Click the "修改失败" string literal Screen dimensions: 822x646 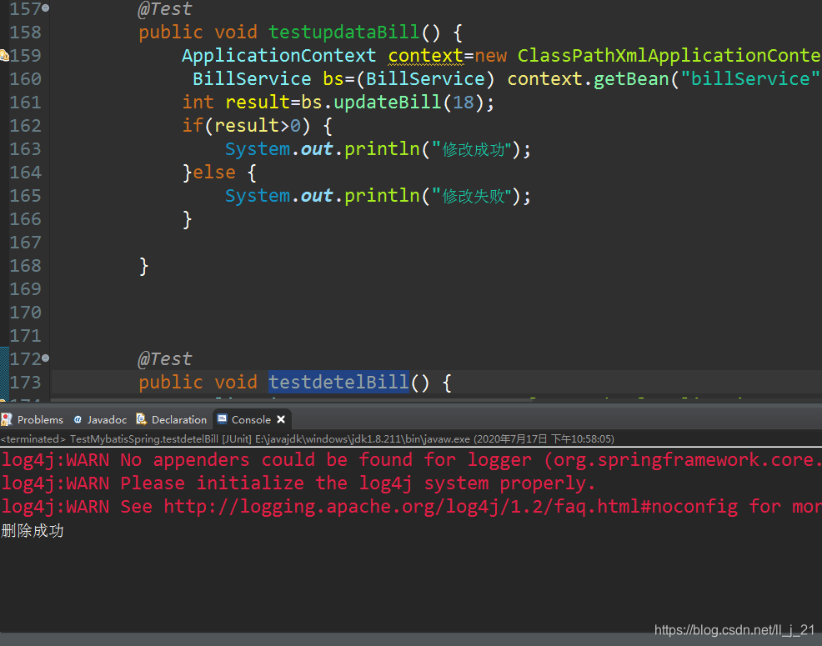(x=472, y=196)
